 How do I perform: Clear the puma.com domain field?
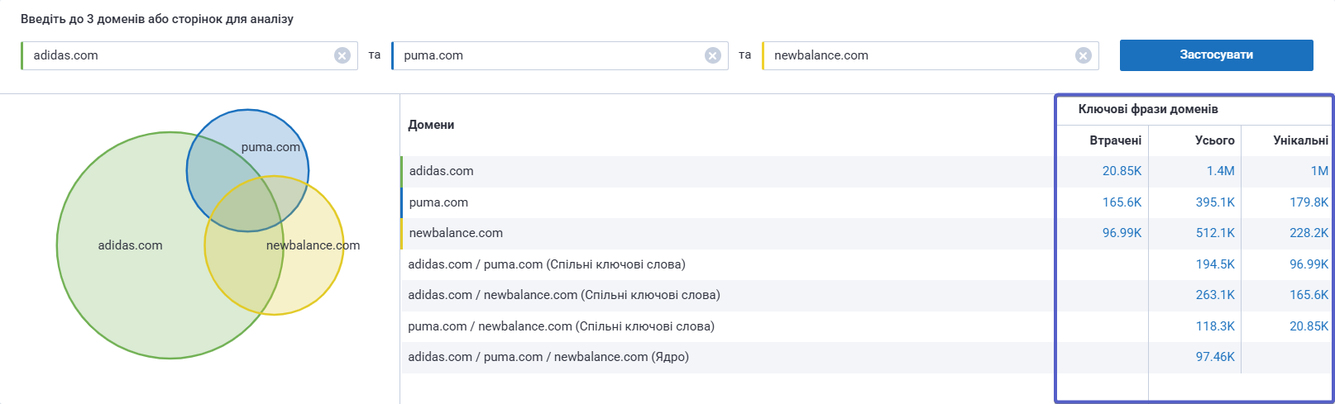713,55
